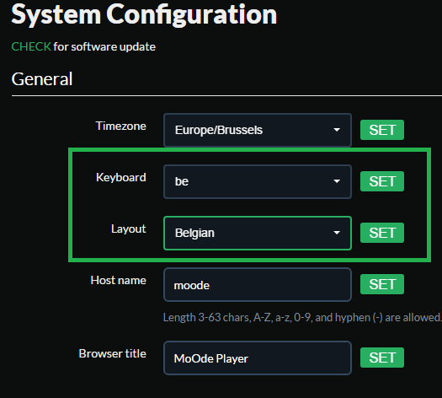Click the Host name label
Viewport: 442px width, 398px height.
119,280
